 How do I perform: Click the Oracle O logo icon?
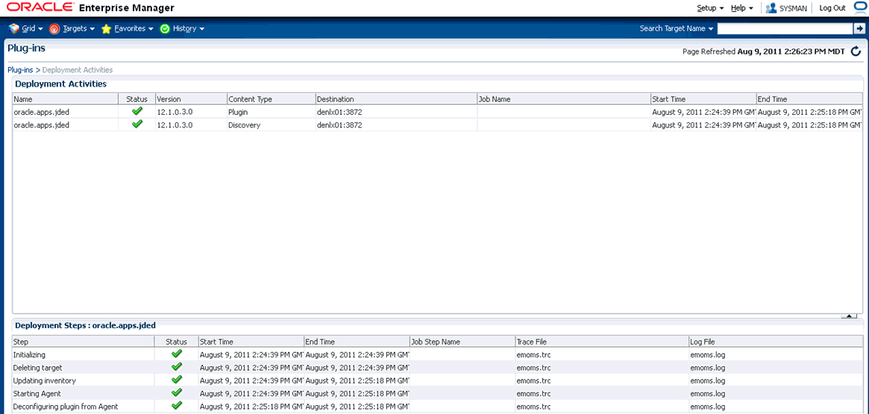[x=859, y=8]
